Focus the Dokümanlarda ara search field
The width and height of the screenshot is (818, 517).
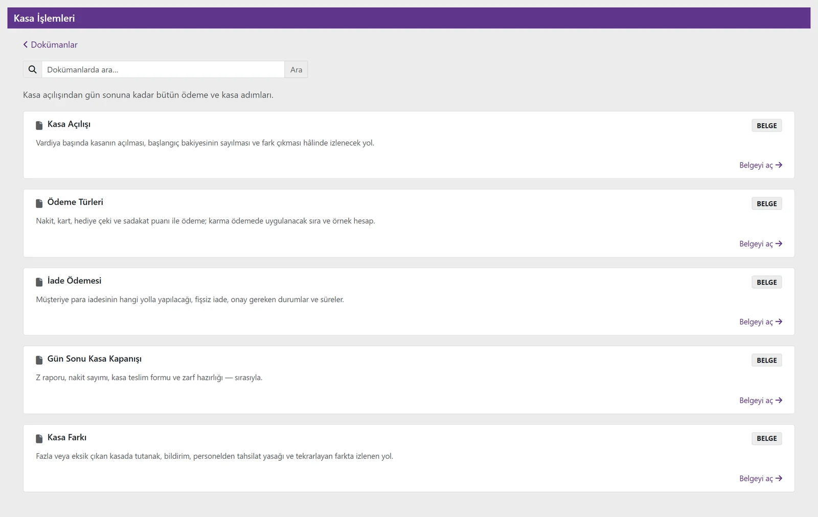click(163, 69)
